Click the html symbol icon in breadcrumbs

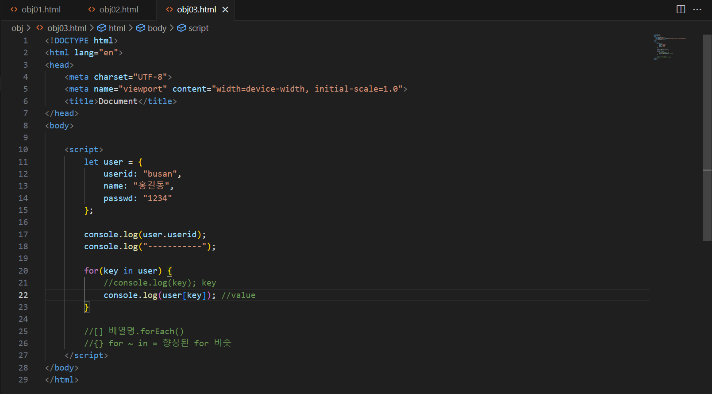102,28
